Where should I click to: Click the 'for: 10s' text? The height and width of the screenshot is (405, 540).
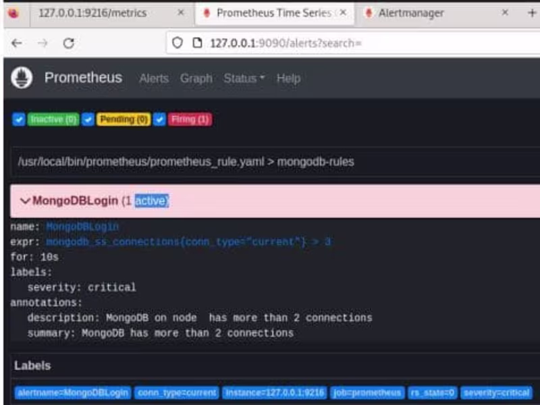[34, 257]
